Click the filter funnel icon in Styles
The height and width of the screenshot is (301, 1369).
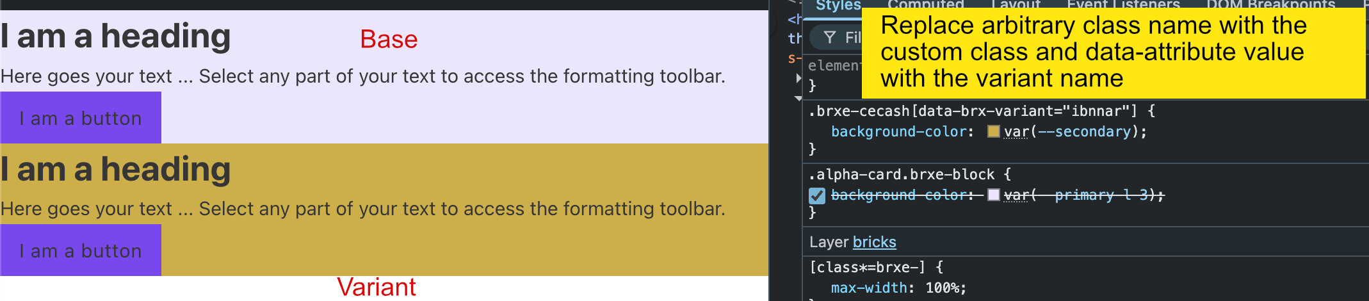click(830, 38)
